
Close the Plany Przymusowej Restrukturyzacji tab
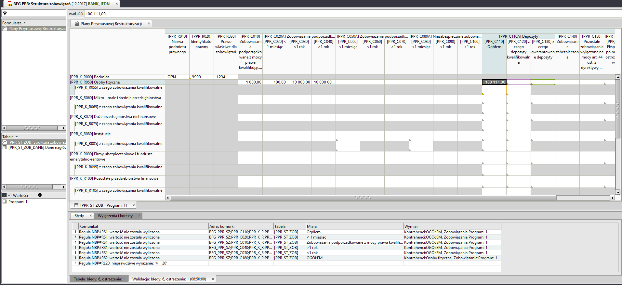149,23
